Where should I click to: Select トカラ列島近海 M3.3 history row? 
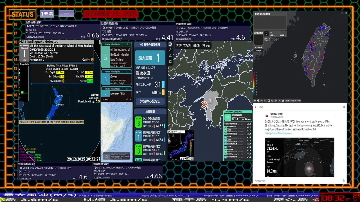click(x=150, y=122)
